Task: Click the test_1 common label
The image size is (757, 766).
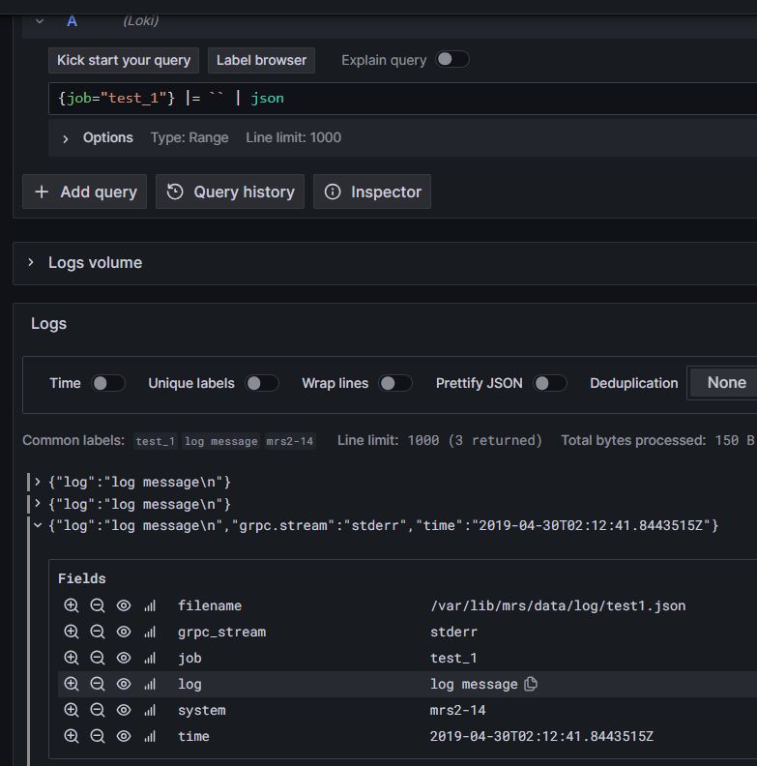Action: tap(156, 441)
